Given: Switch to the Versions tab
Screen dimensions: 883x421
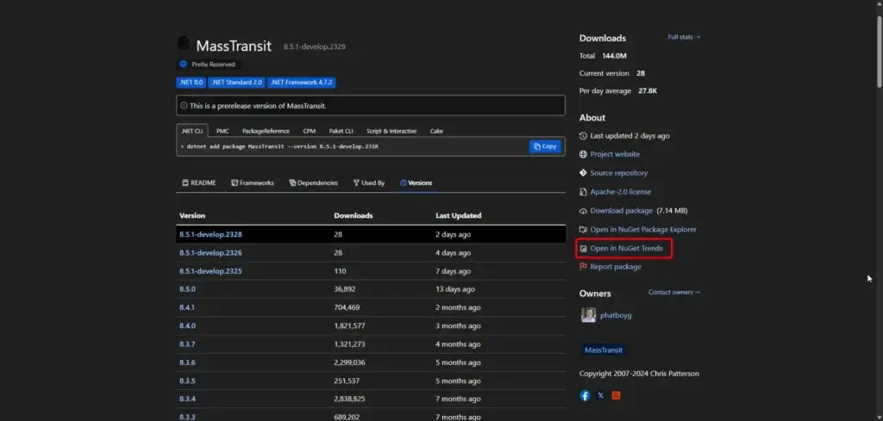Looking at the screenshot, I should pos(416,183).
